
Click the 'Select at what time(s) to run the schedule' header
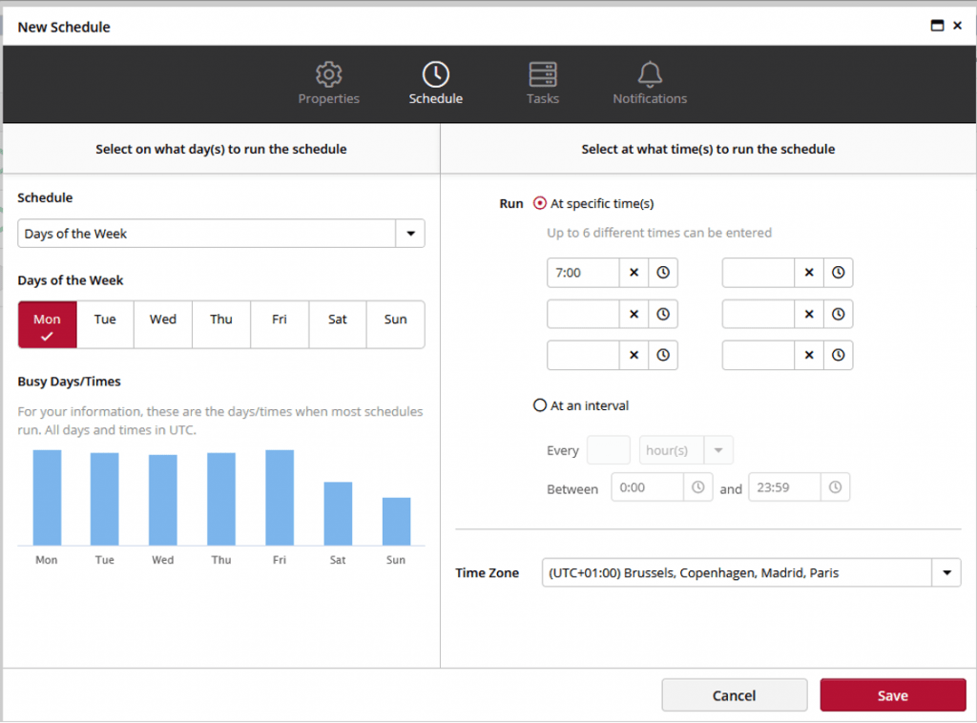708,150
